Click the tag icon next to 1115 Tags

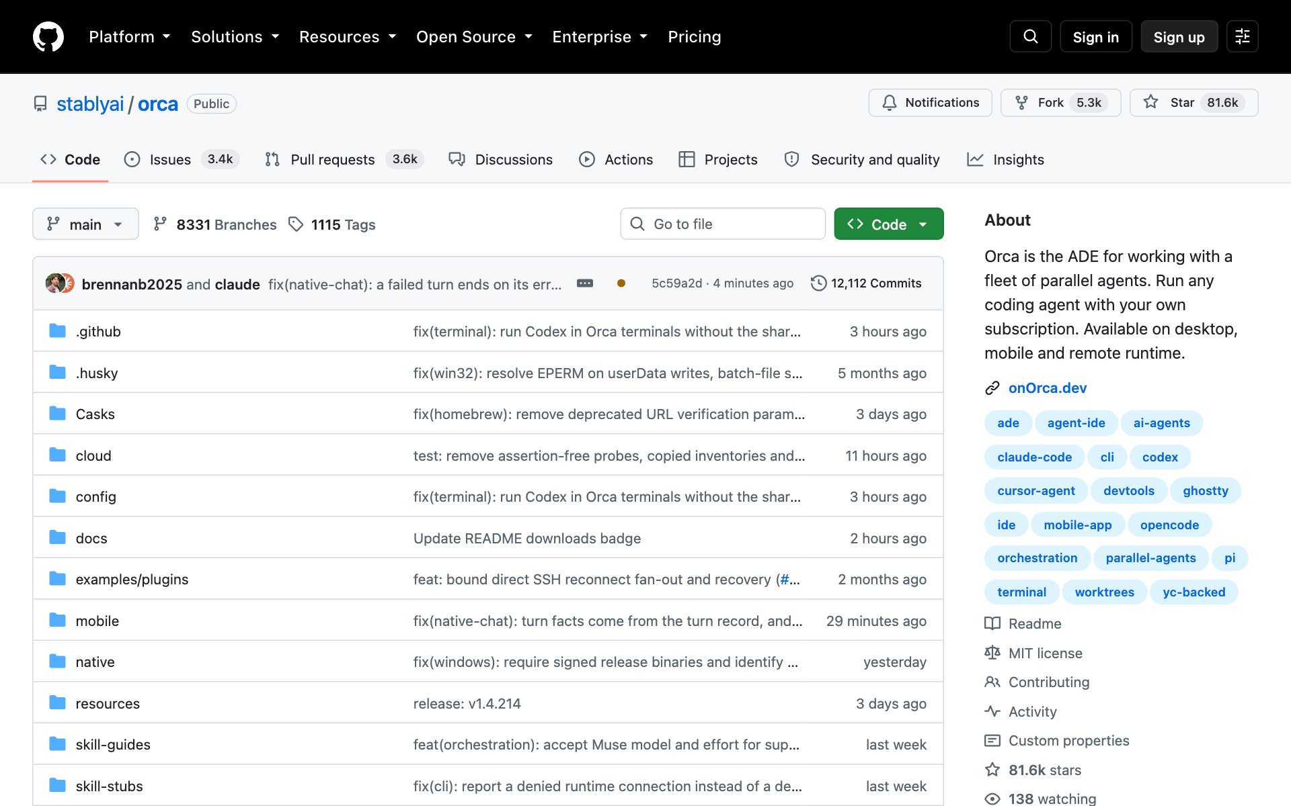[296, 224]
